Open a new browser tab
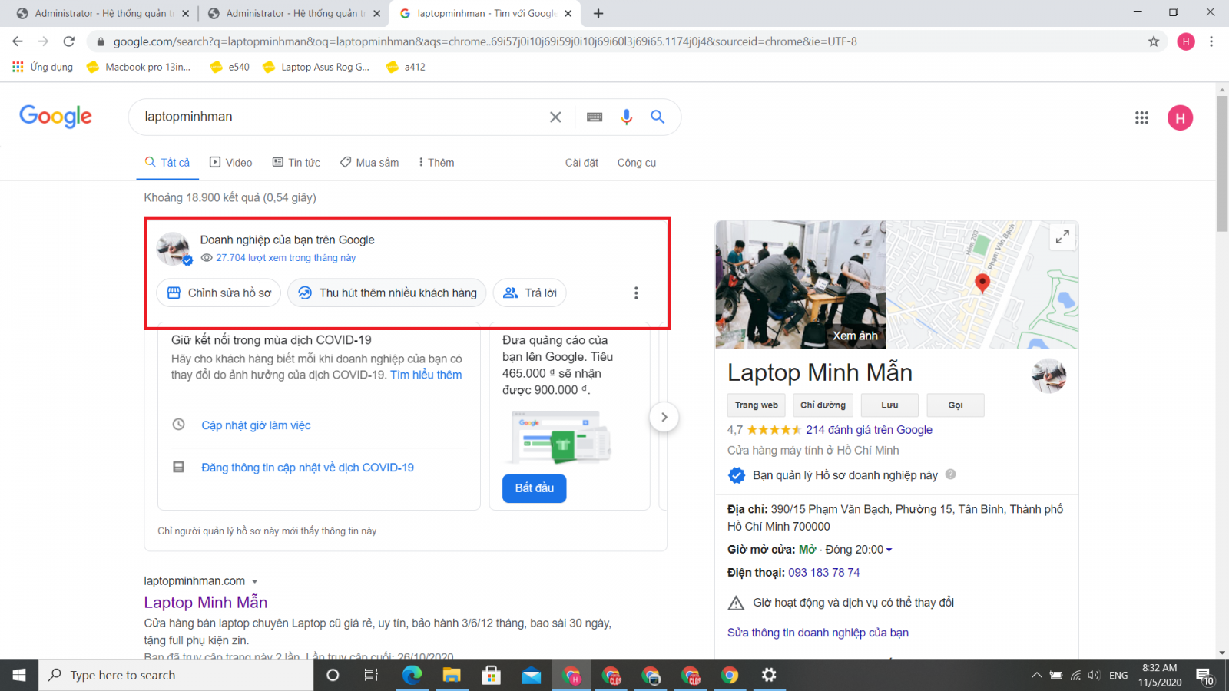Screen dimensions: 1229x691 tap(598, 13)
